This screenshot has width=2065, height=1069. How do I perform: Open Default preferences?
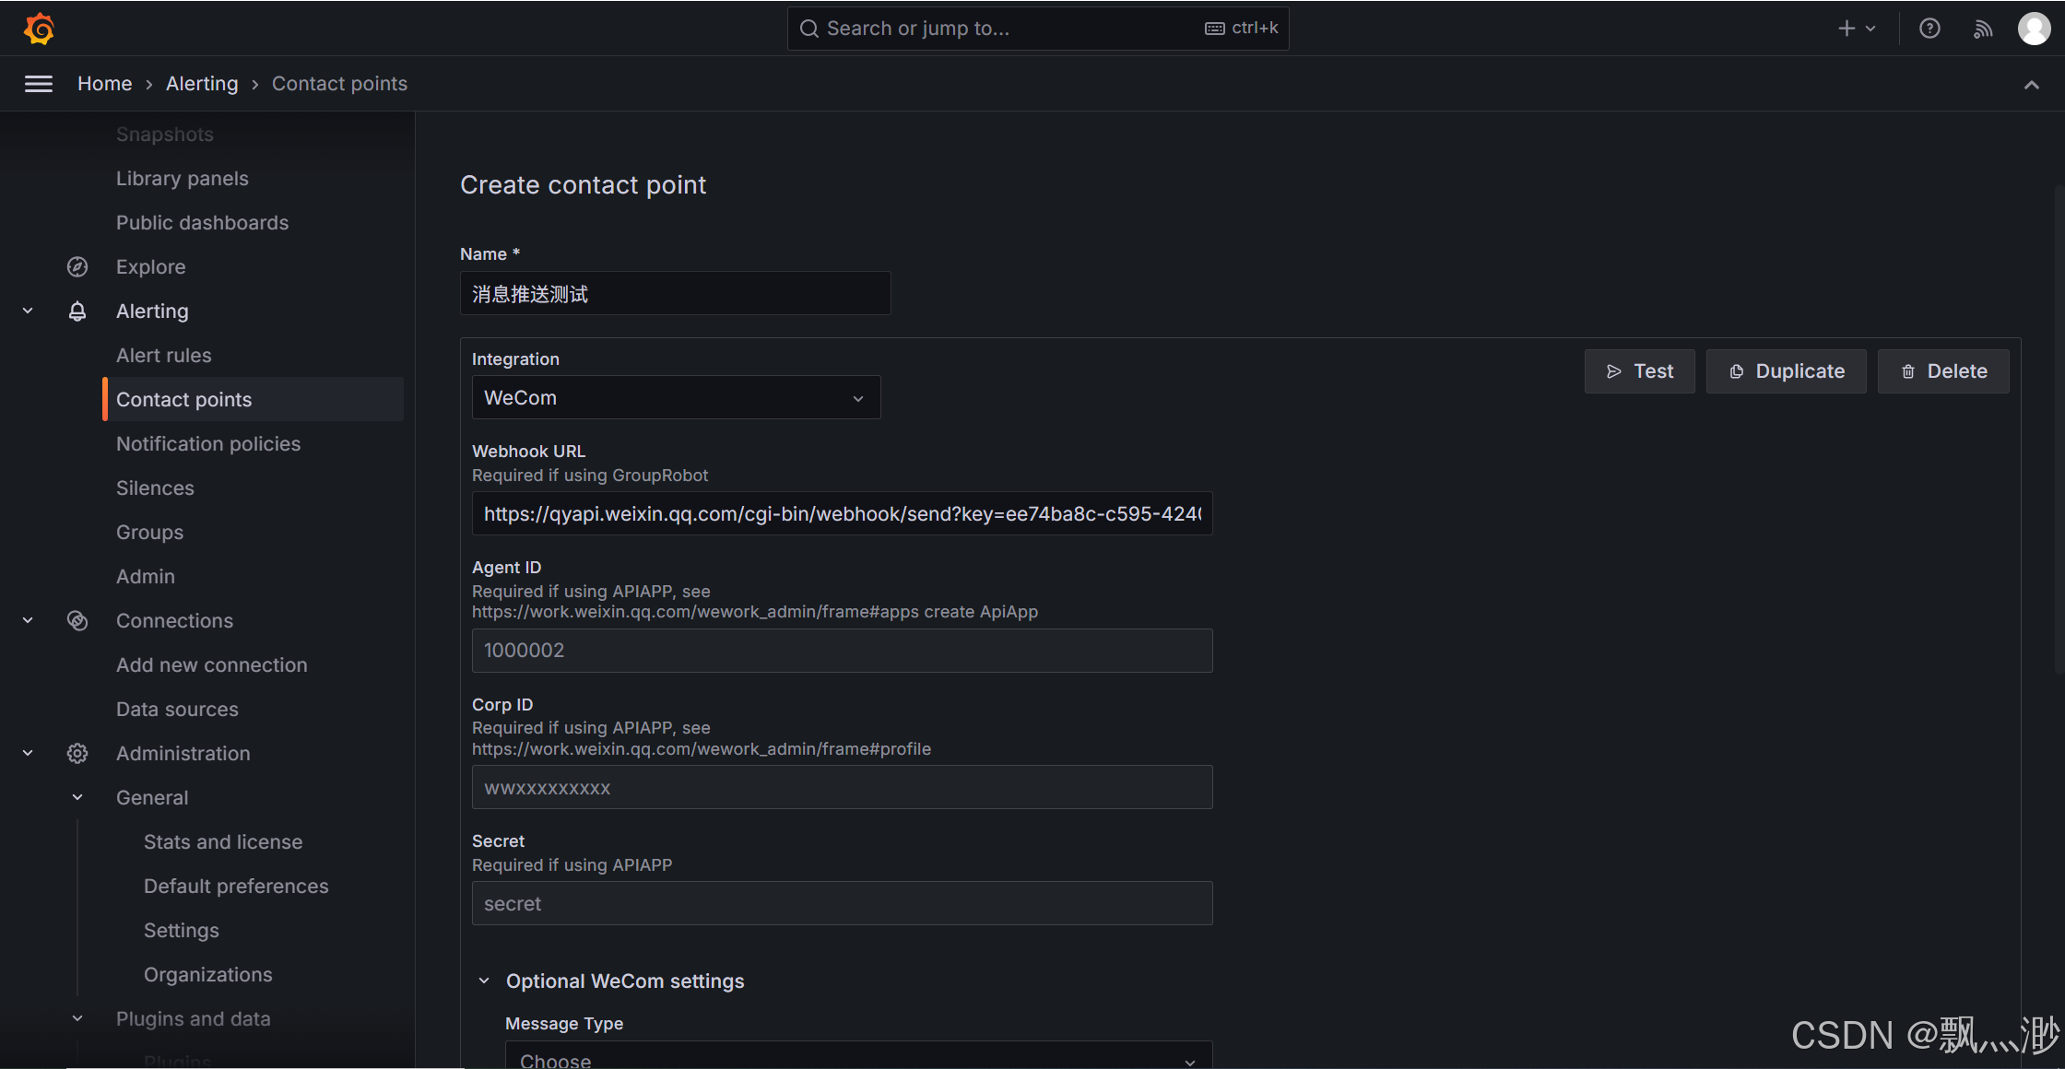236,887
